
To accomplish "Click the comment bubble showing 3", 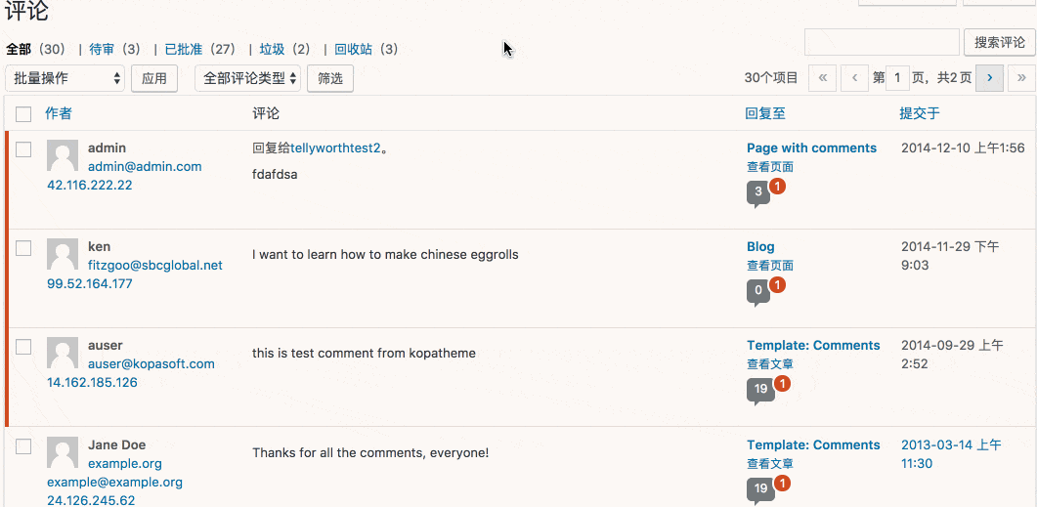I will (757, 192).
